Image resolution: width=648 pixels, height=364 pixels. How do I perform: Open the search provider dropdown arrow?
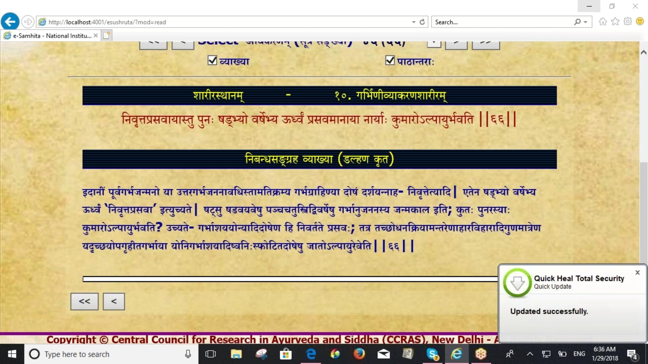(586, 22)
